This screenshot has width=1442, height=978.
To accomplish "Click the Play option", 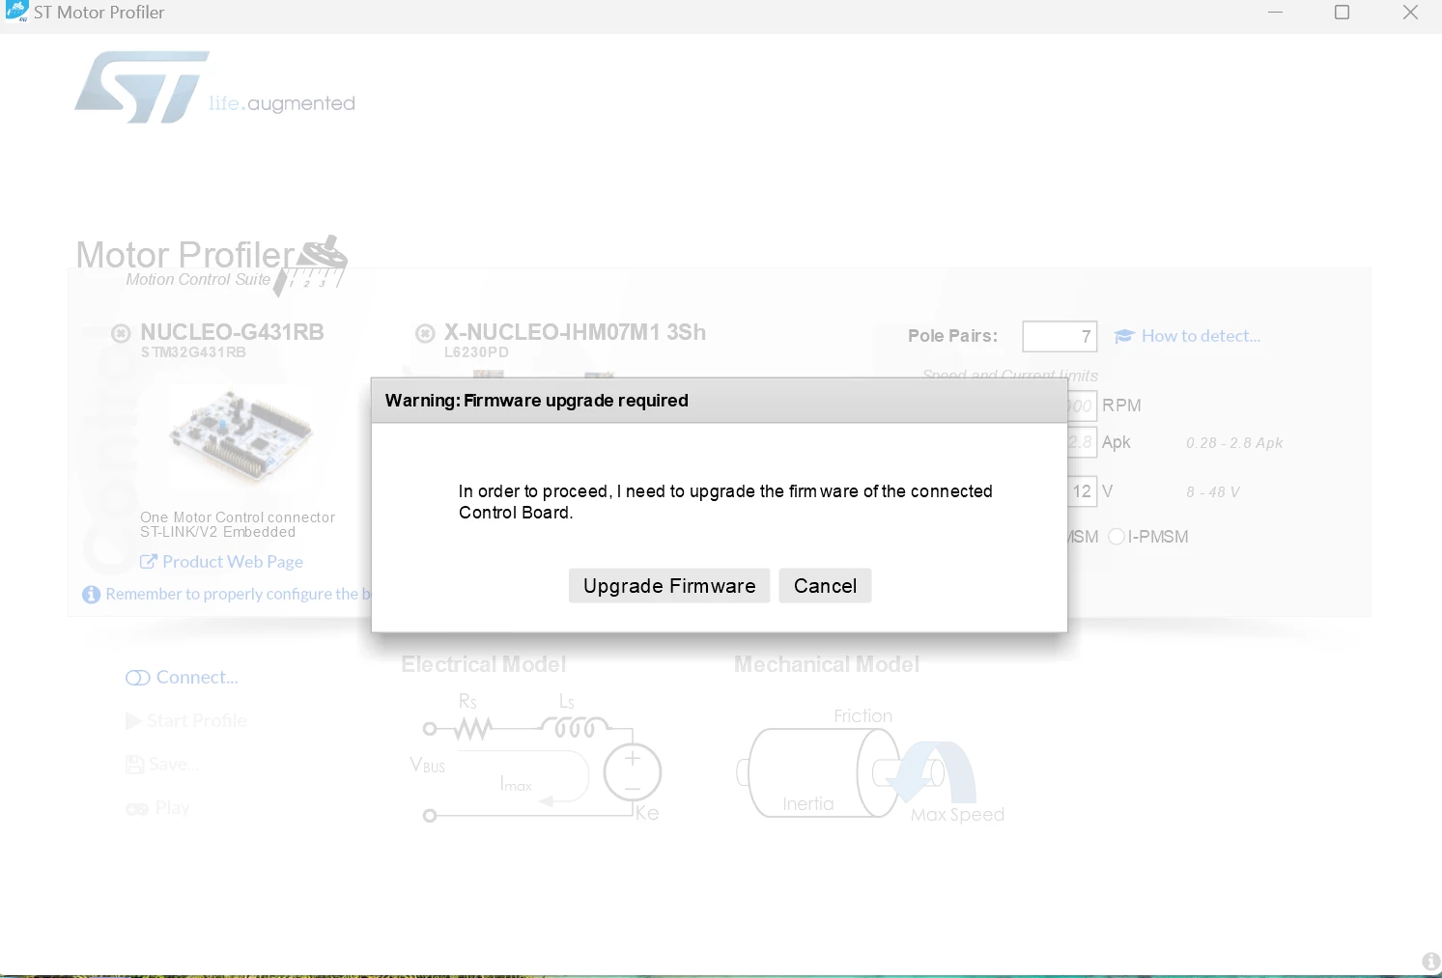I will 172,808.
